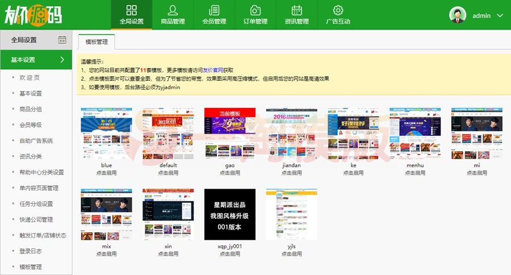
Task: Open the 全局设置 top navigation icon
Action: pyautogui.click(x=131, y=10)
